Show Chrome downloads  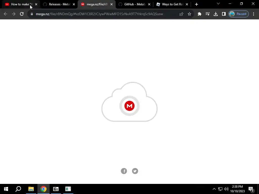click(216, 14)
